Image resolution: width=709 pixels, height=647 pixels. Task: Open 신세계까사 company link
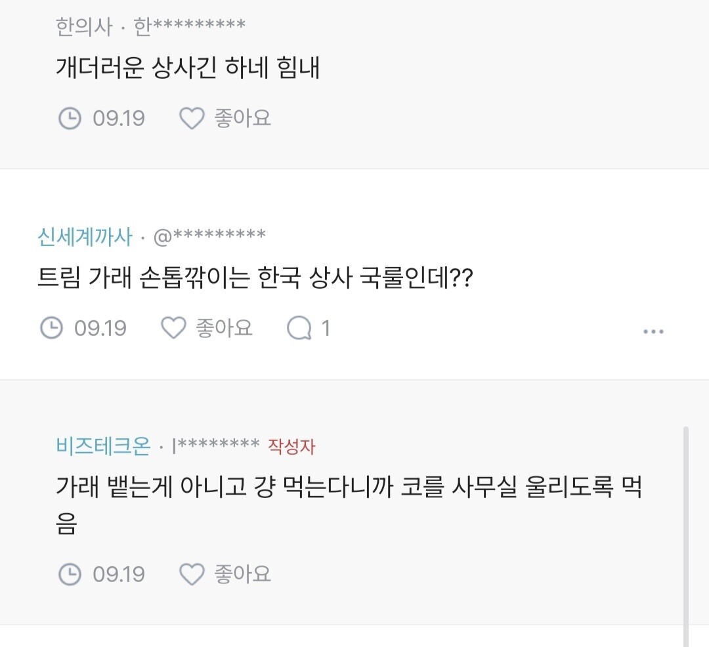click(85, 237)
